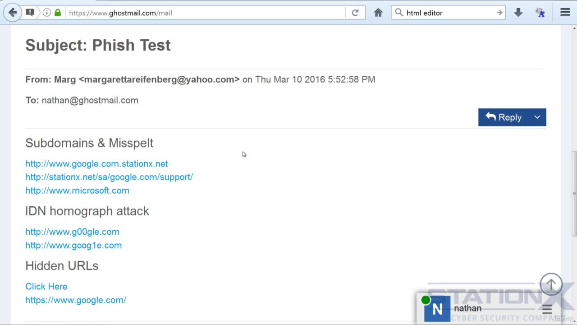Click the blue N avatar for nathan
Screen dimensions: 577x325
tap(437, 309)
